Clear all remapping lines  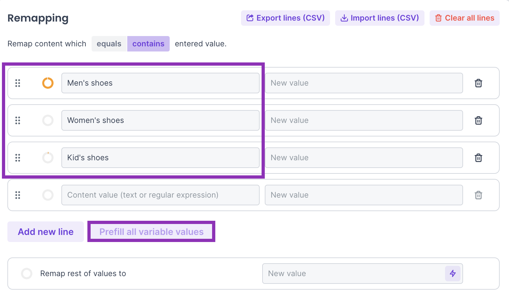tap(464, 18)
